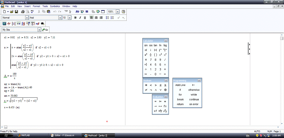Toggle Underline text formatting
The width and height of the screenshot is (284, 138).
[85, 18]
